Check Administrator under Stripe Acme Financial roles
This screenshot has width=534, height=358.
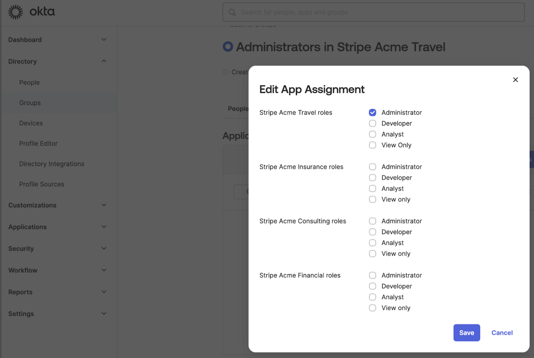click(x=372, y=275)
